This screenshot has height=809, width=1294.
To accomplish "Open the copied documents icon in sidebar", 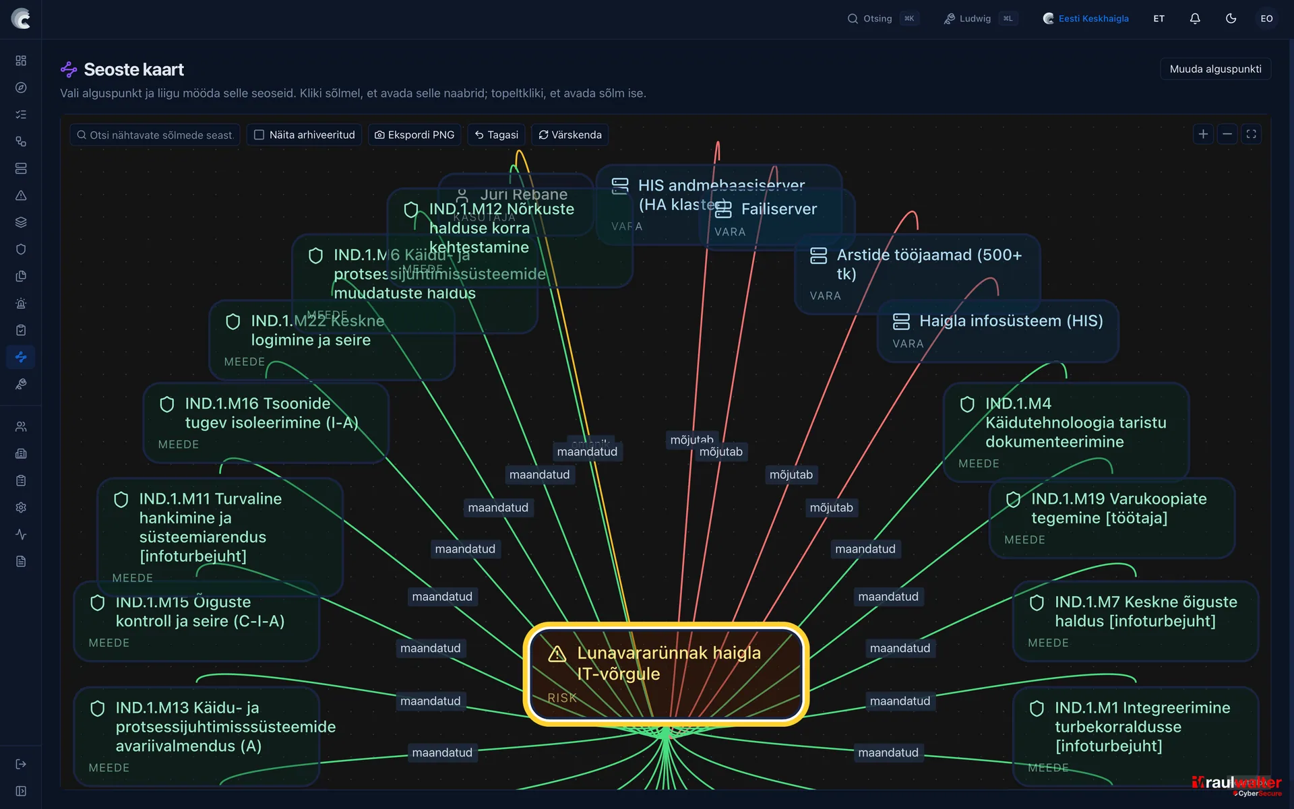I will coord(21,276).
